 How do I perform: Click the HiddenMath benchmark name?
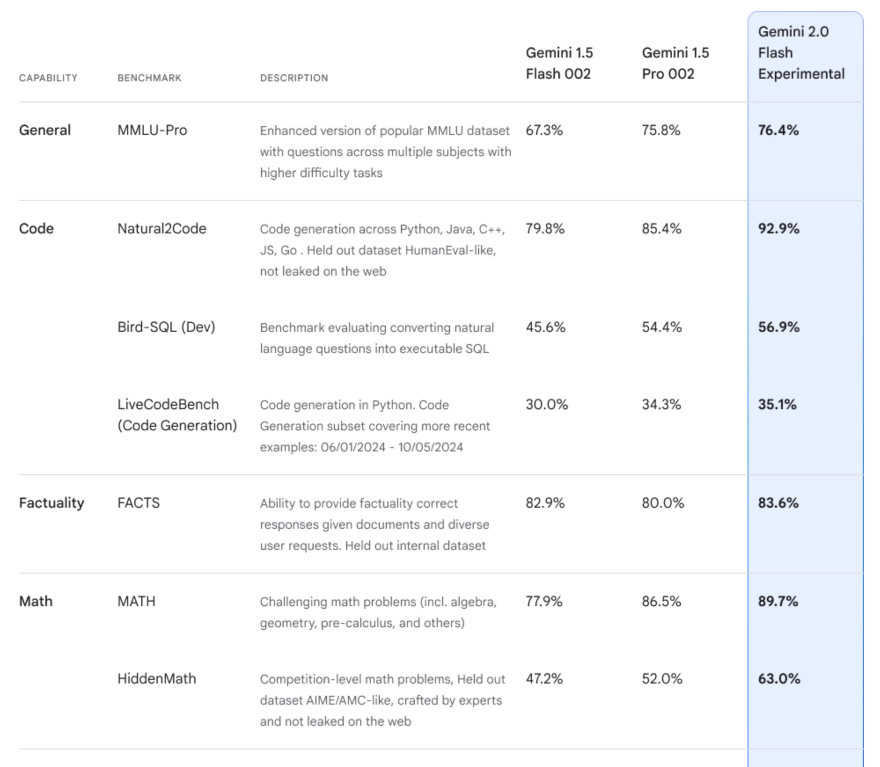click(157, 679)
